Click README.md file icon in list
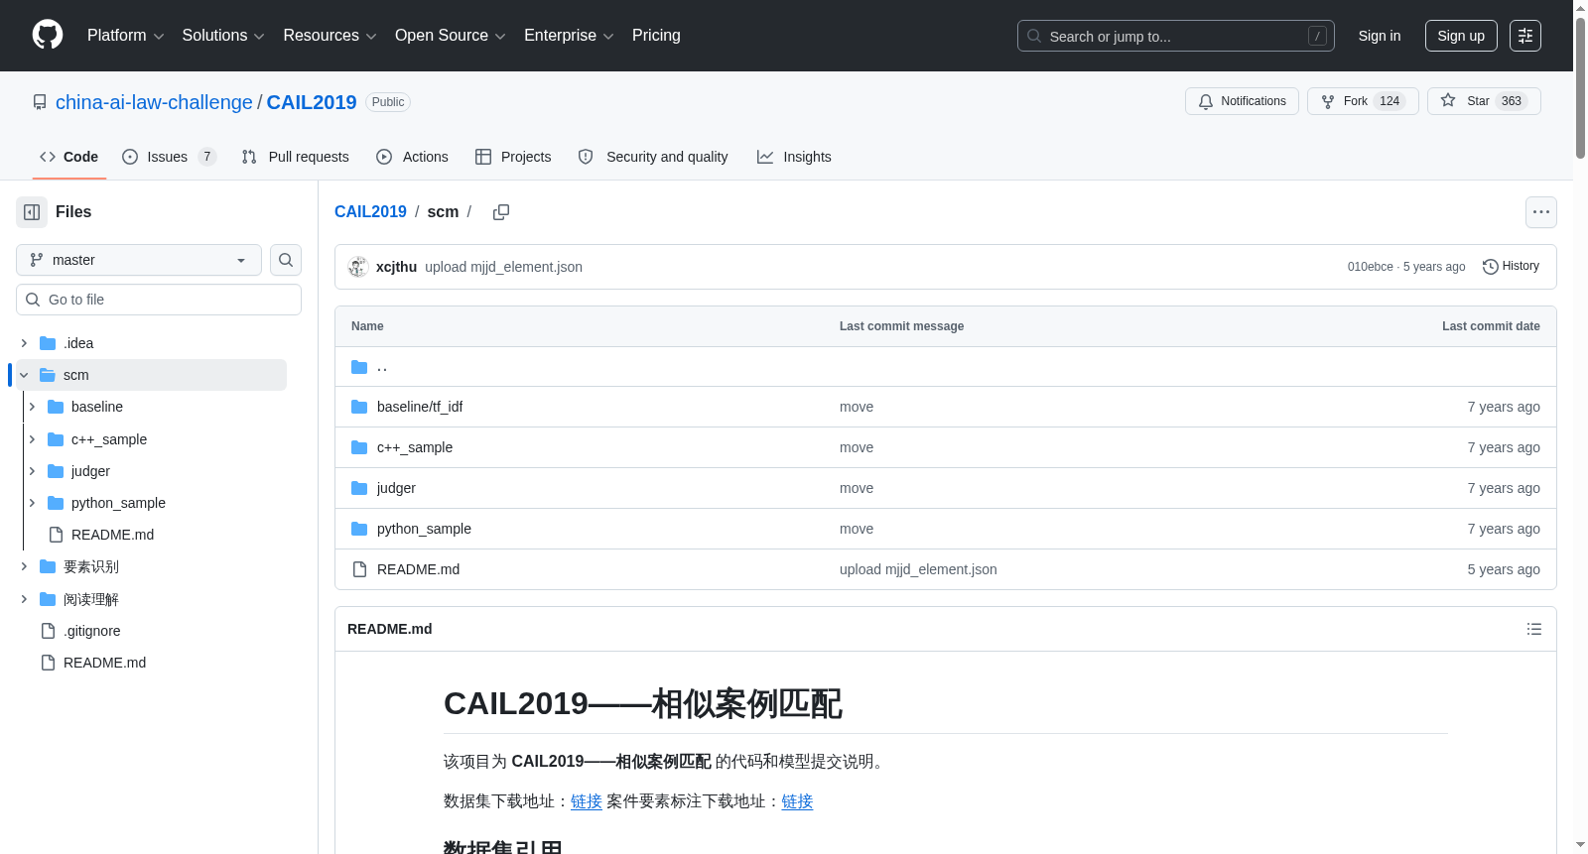The image size is (1588, 854). point(359,569)
